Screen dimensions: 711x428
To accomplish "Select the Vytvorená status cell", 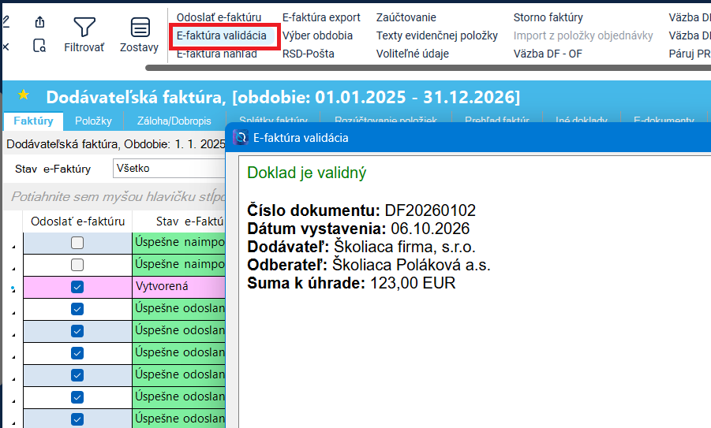I will [178, 287].
